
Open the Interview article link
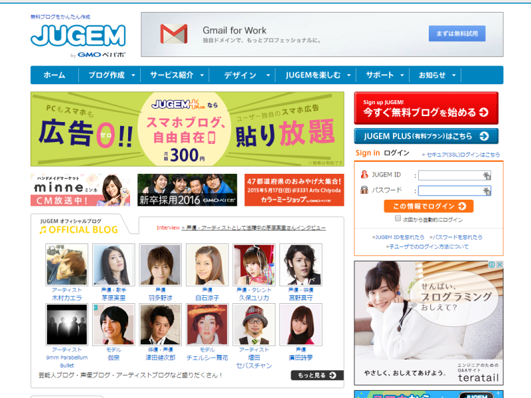(x=254, y=228)
